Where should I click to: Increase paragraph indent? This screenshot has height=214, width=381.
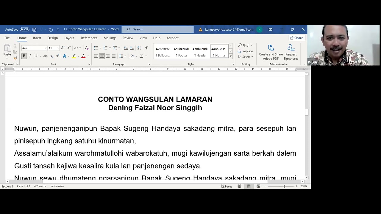(x=132, y=48)
